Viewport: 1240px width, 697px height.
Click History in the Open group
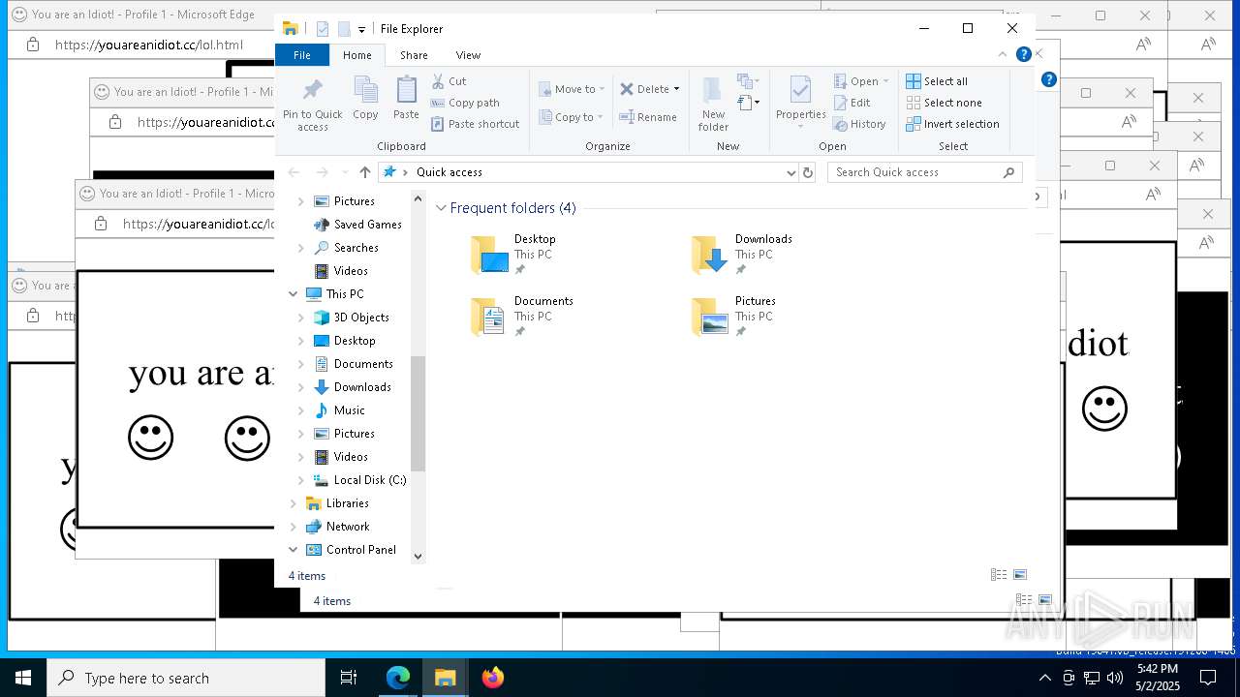coord(859,124)
